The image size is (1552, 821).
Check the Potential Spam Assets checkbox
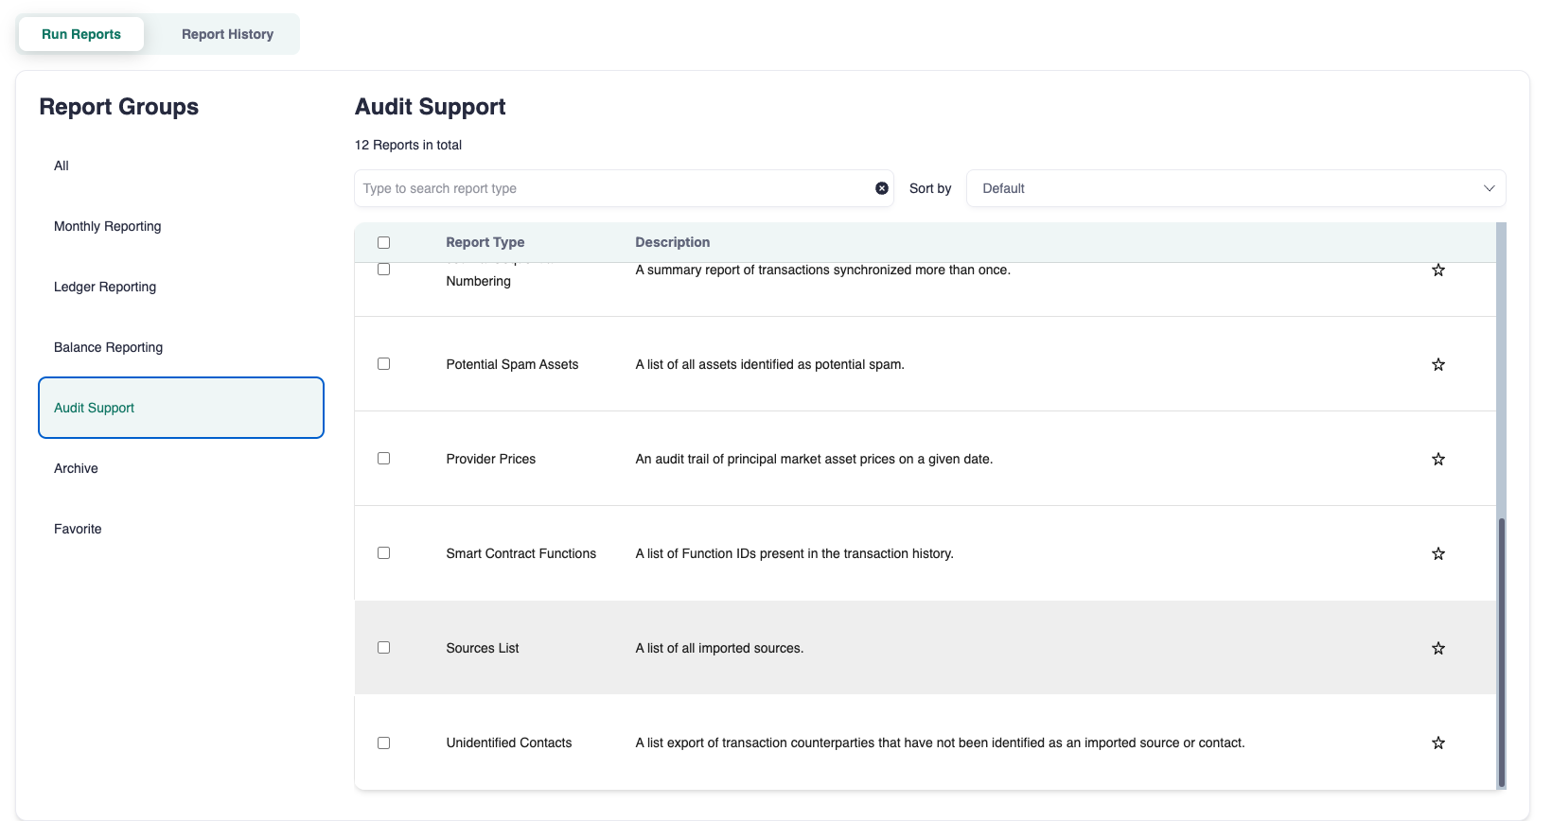pyautogui.click(x=383, y=364)
